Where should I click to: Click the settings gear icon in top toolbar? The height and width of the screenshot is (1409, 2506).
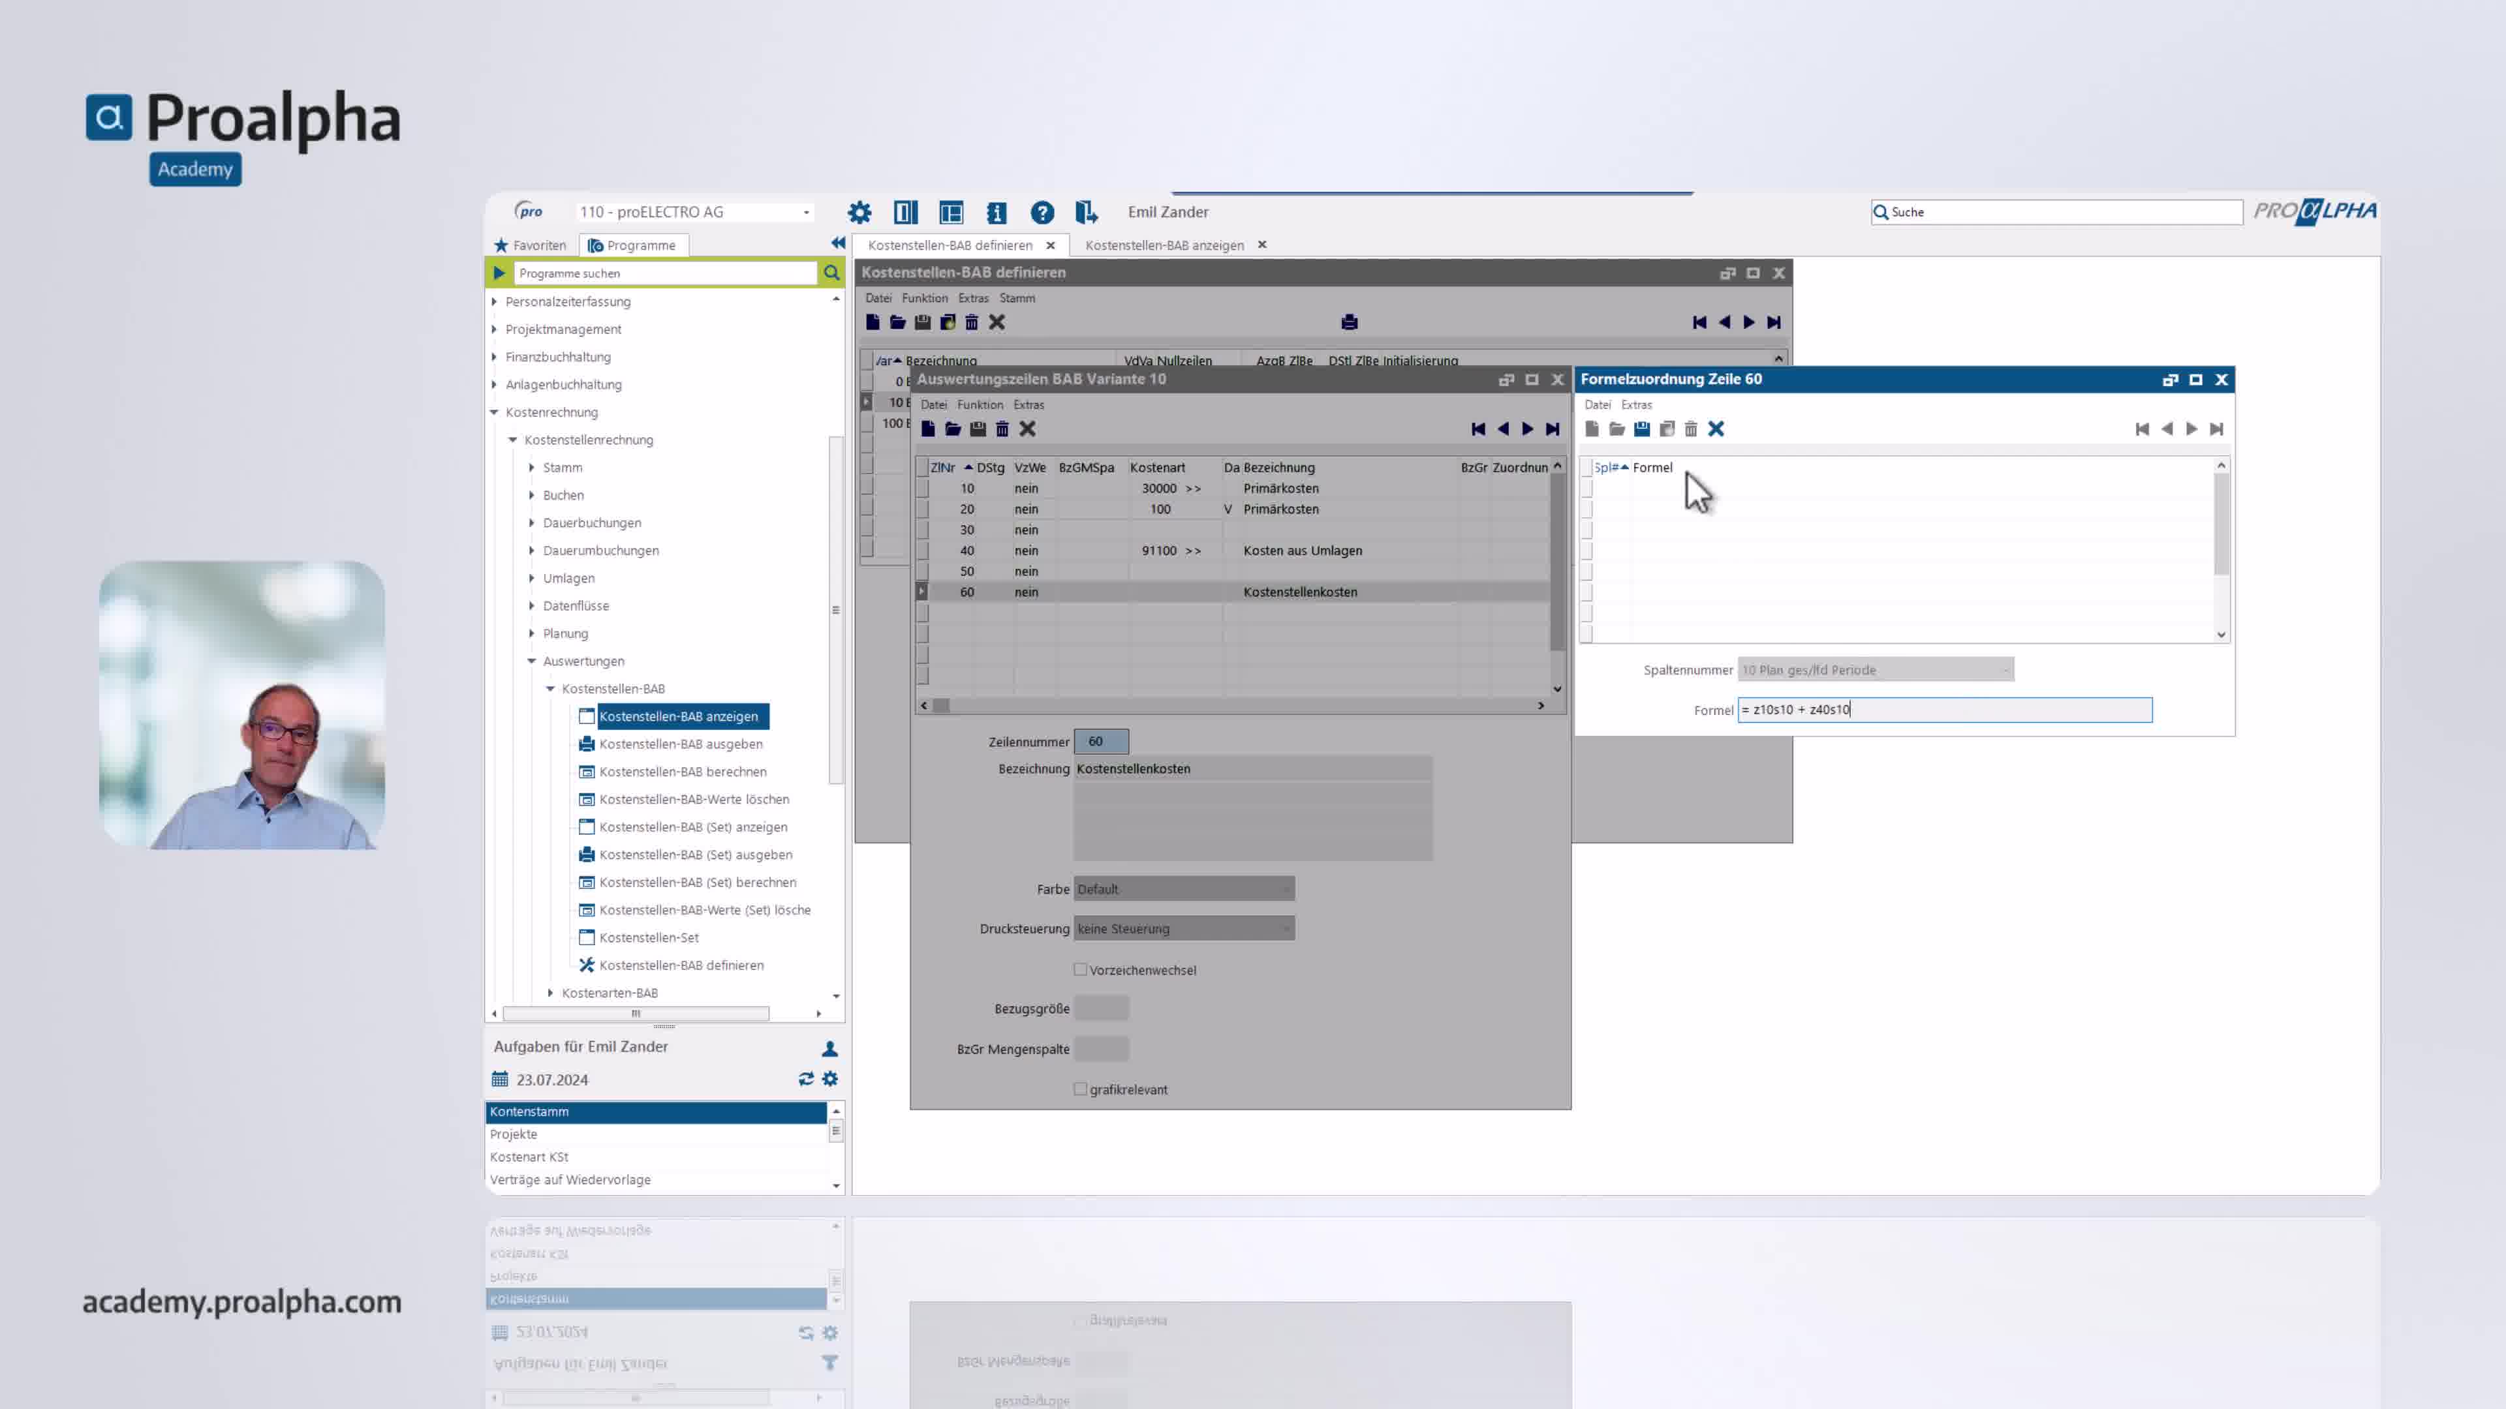click(x=859, y=212)
